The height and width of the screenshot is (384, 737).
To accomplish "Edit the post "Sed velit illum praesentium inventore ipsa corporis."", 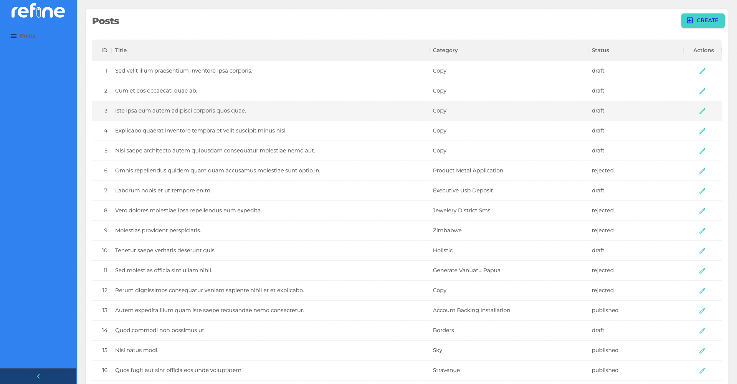I will pos(702,71).
